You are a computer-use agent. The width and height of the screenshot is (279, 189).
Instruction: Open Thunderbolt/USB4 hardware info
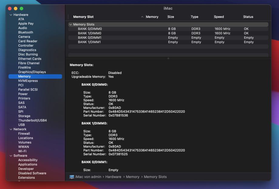tap(32, 121)
